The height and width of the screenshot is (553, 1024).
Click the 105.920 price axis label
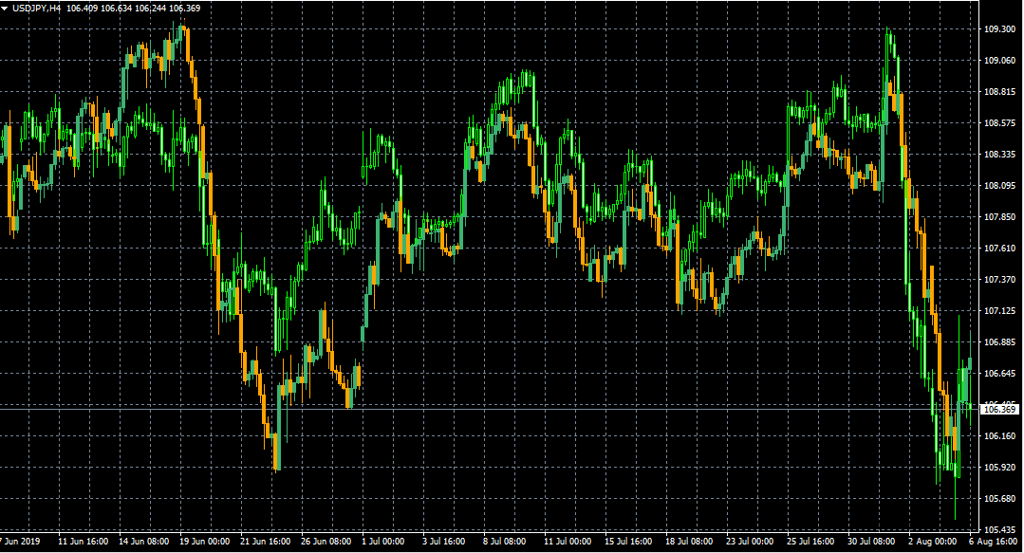pos(999,468)
